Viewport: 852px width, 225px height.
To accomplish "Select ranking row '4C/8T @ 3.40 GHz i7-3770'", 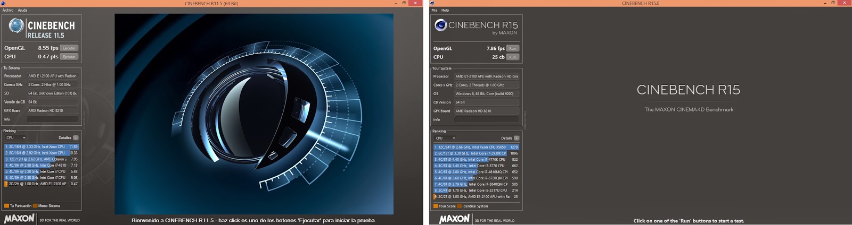I will tap(476, 166).
